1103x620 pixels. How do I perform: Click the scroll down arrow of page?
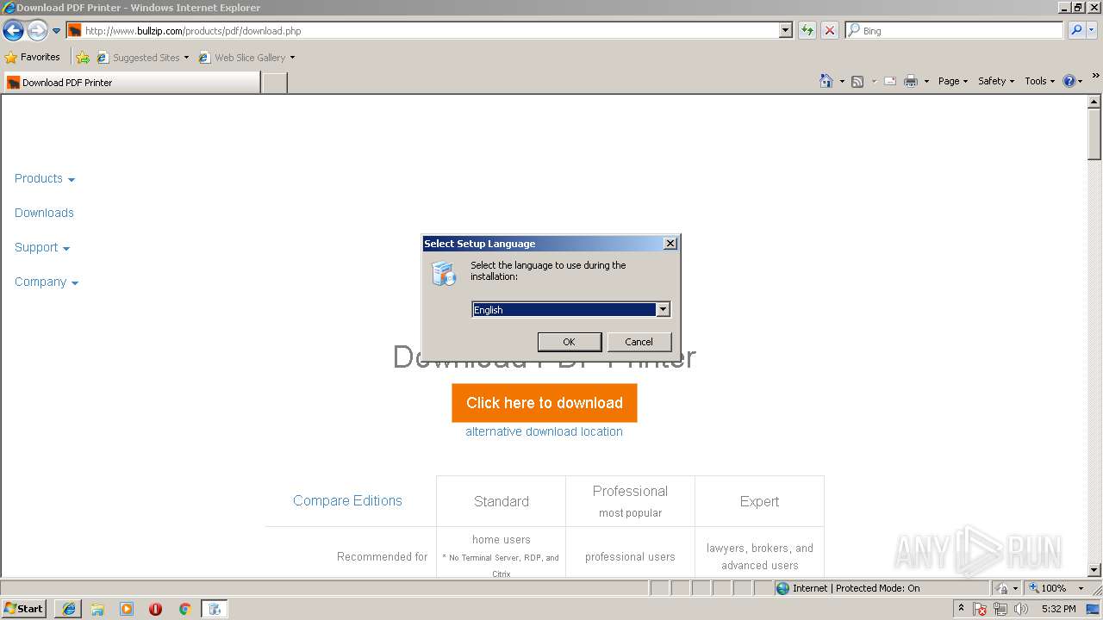[x=1094, y=570]
